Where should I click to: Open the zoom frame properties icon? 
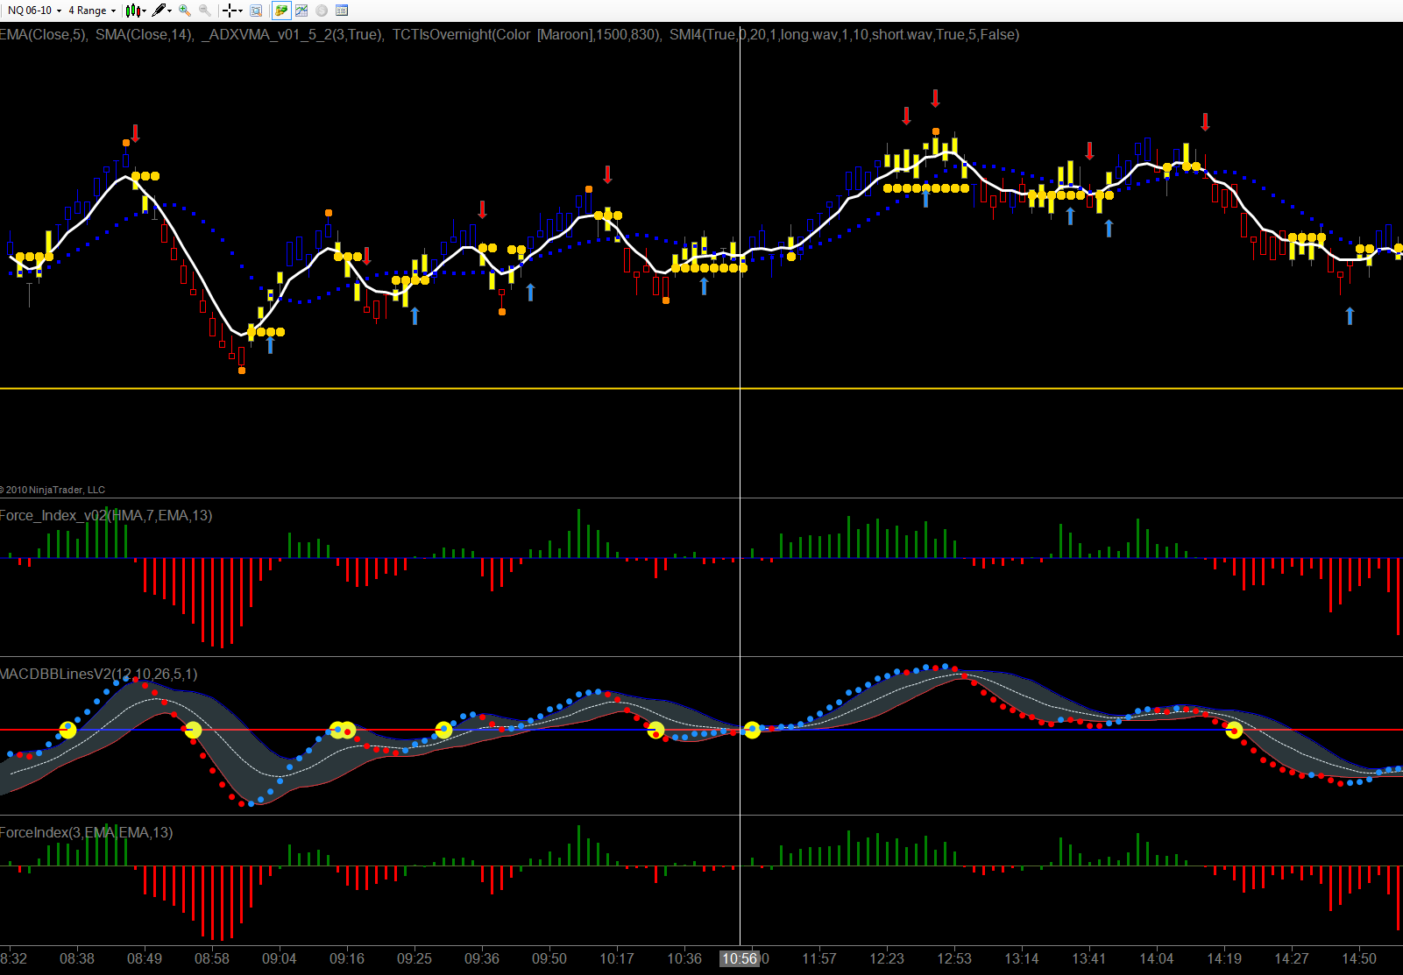[x=256, y=11]
